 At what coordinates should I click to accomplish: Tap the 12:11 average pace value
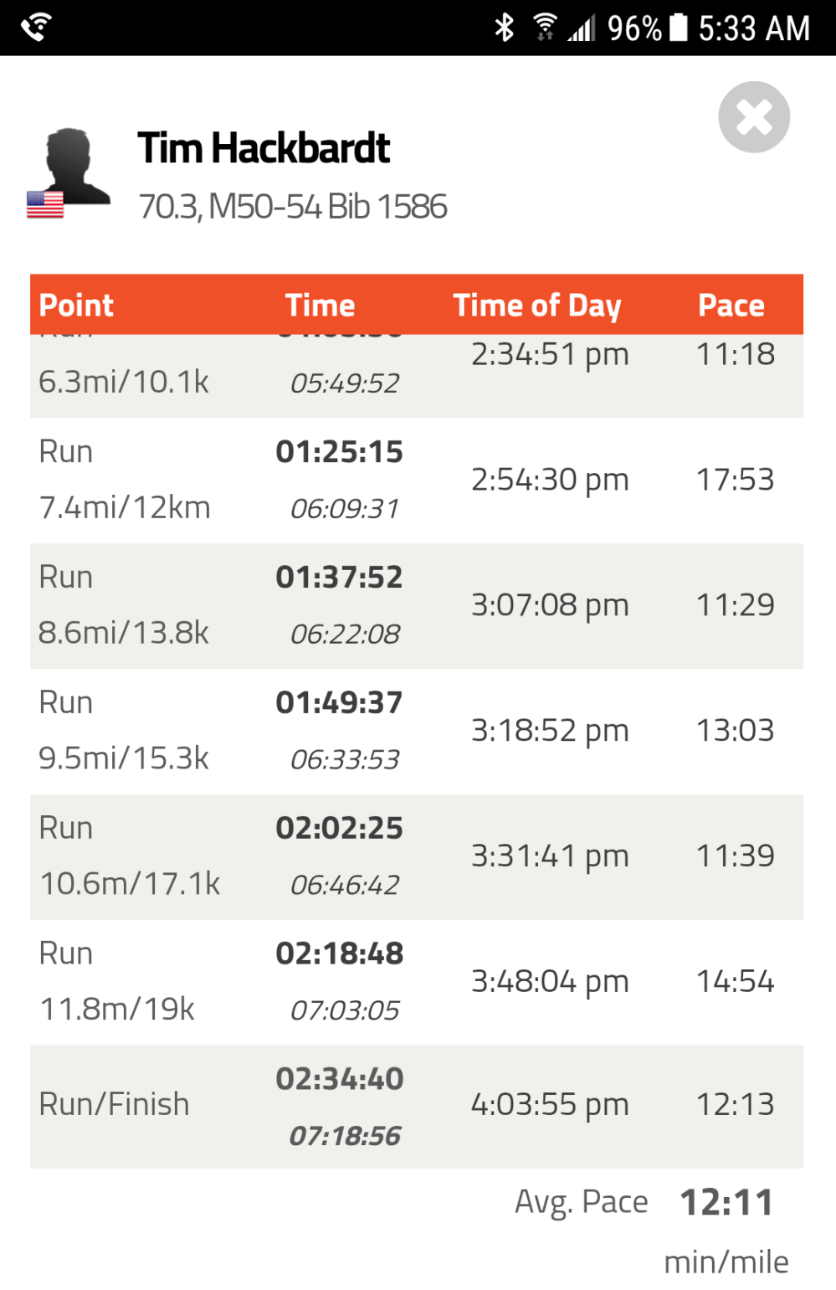726,1202
